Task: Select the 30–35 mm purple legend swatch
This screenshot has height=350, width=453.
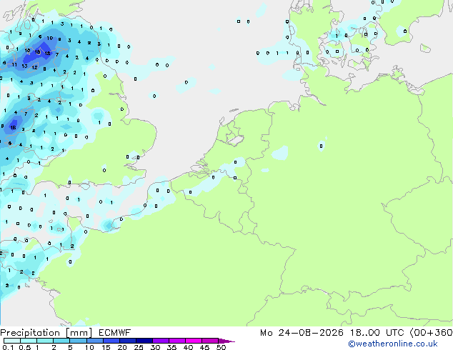Action: click(161, 341)
